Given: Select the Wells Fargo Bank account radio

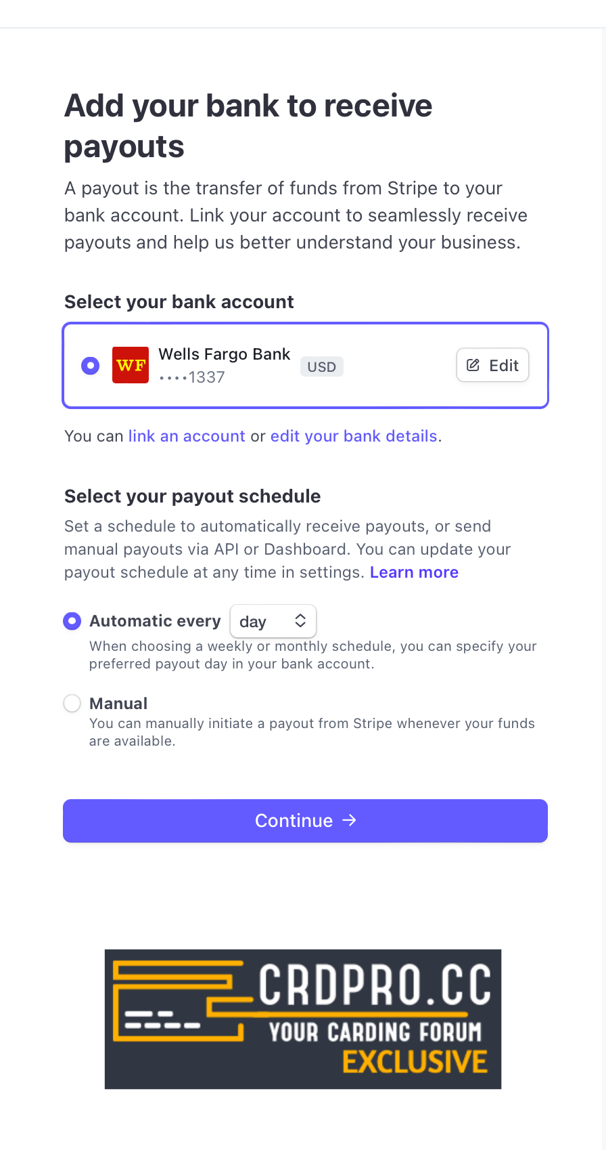Looking at the screenshot, I should 90,366.
